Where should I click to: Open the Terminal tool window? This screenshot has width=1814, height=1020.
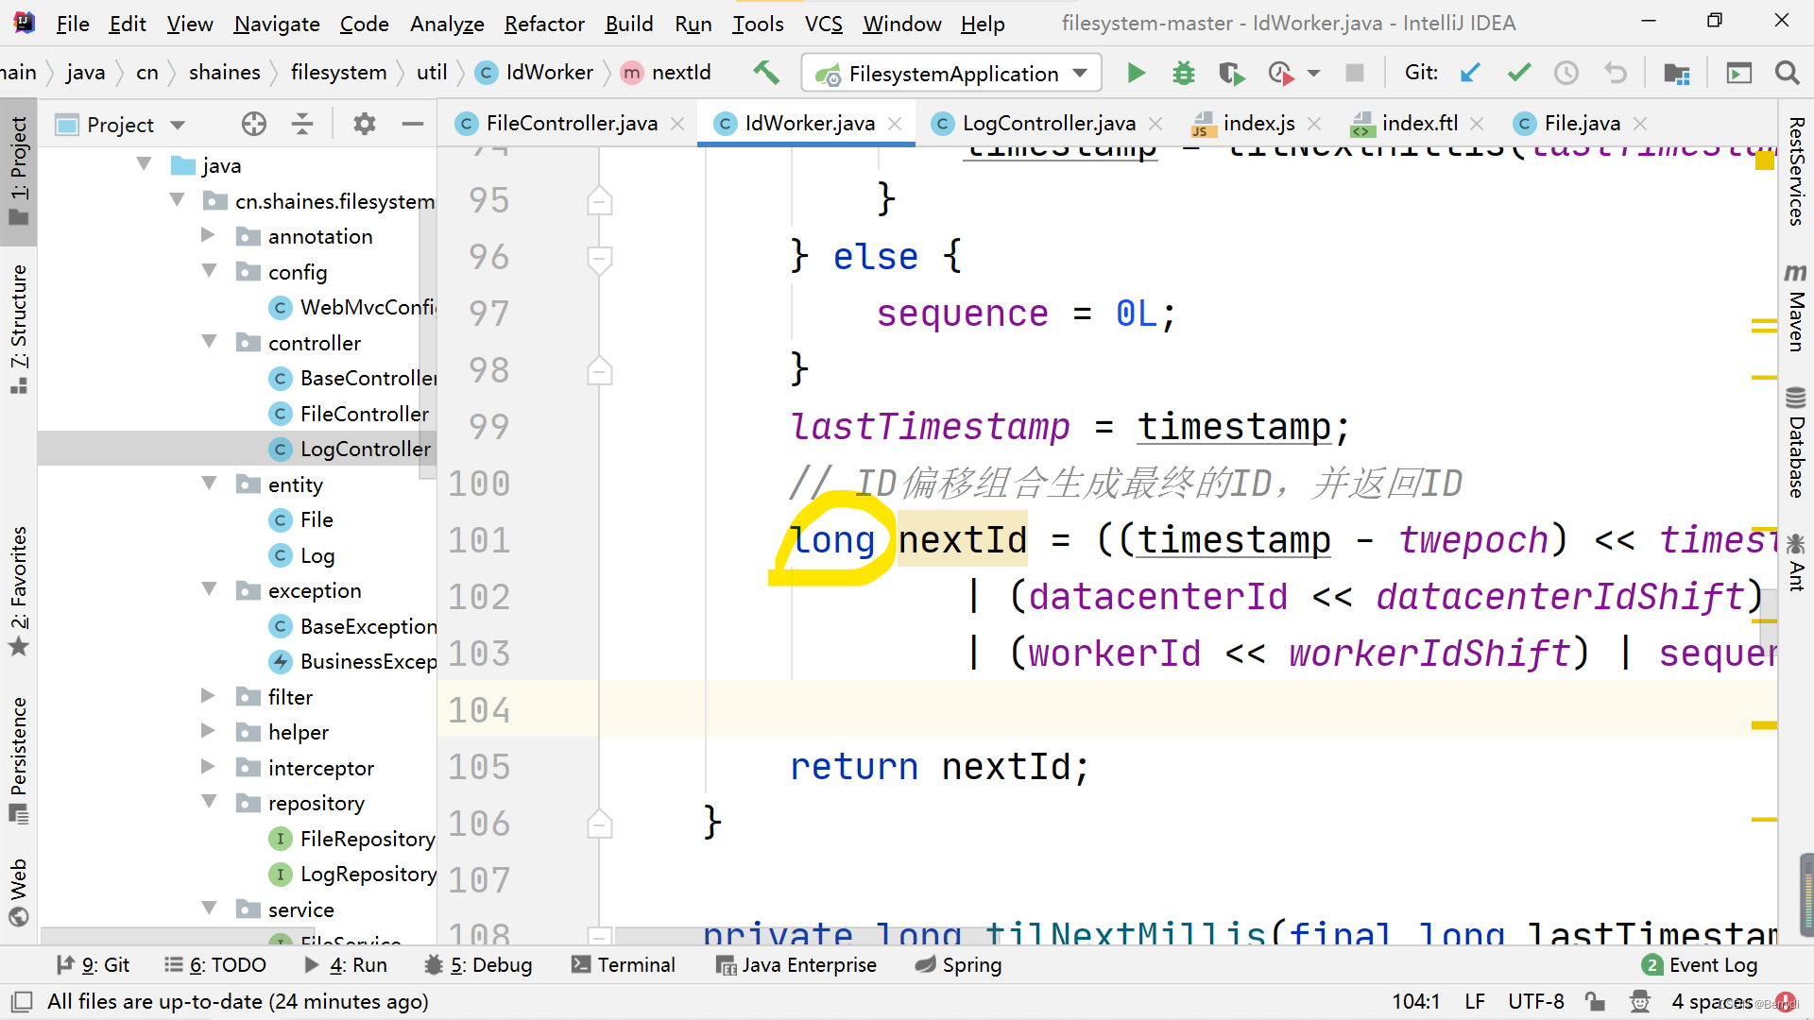(624, 964)
